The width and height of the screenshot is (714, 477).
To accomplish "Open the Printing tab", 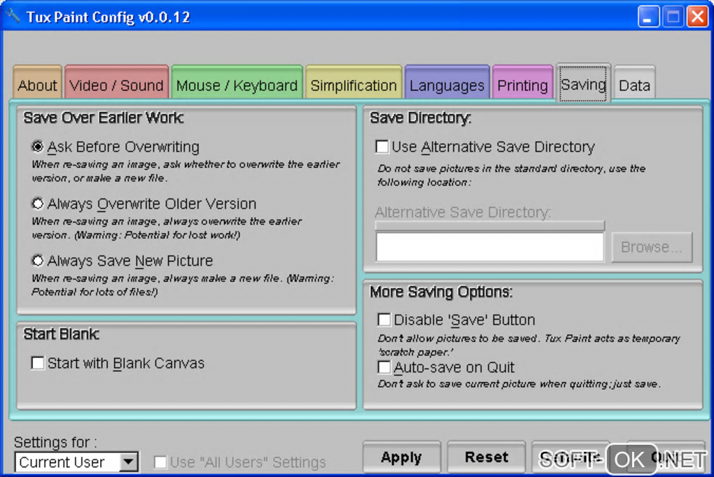I will [x=523, y=83].
